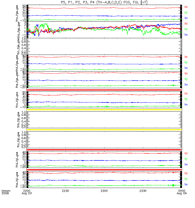Choose the by legend label of the the_fgs_gse panel
The width and height of the screenshot is (195, 208).
[x=186, y=79]
